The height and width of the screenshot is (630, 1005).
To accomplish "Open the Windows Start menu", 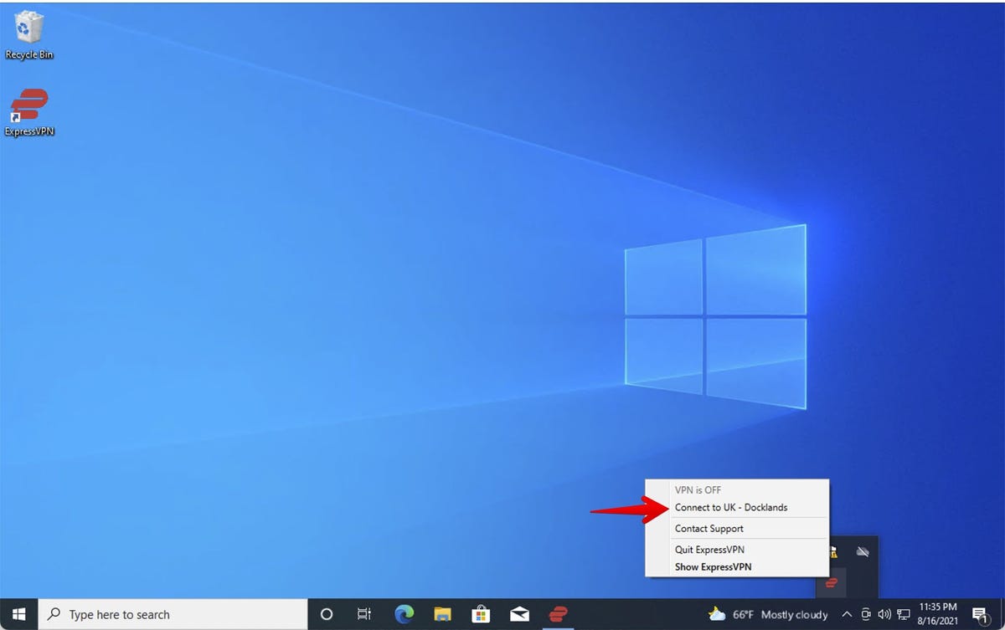I will click(x=19, y=614).
